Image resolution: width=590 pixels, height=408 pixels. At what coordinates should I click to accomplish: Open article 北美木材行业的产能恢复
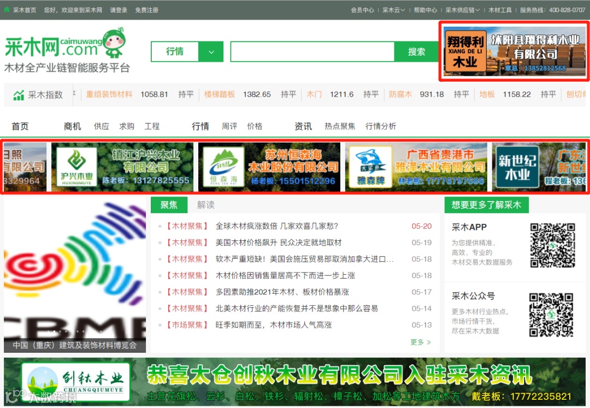click(297, 309)
